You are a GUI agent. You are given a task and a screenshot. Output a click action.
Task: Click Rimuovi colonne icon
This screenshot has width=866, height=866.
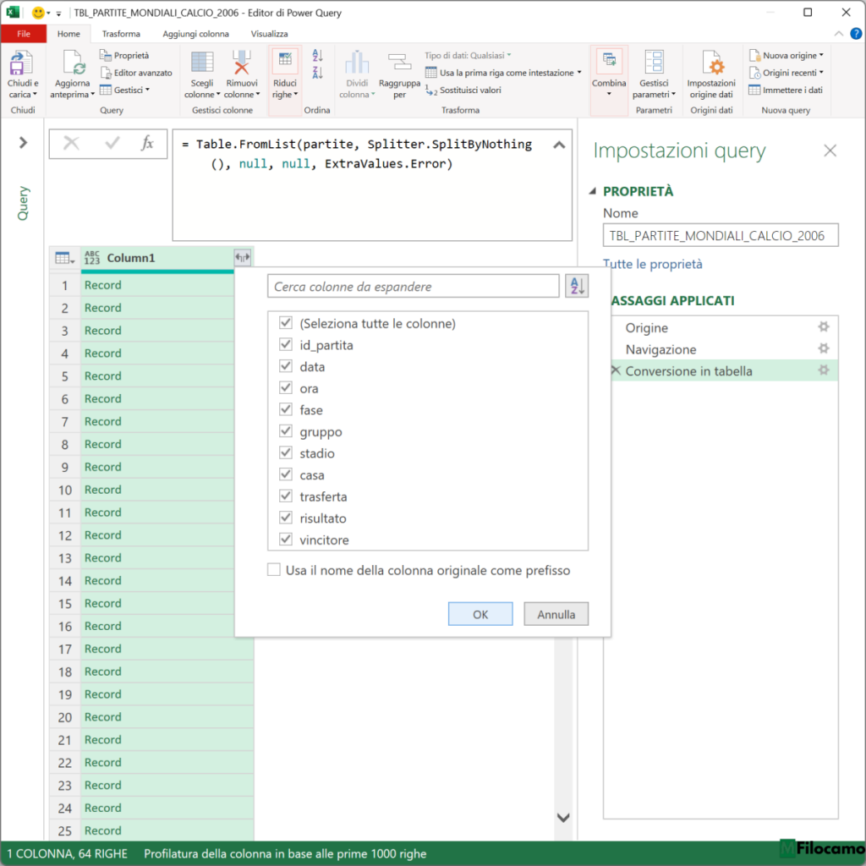click(x=241, y=62)
